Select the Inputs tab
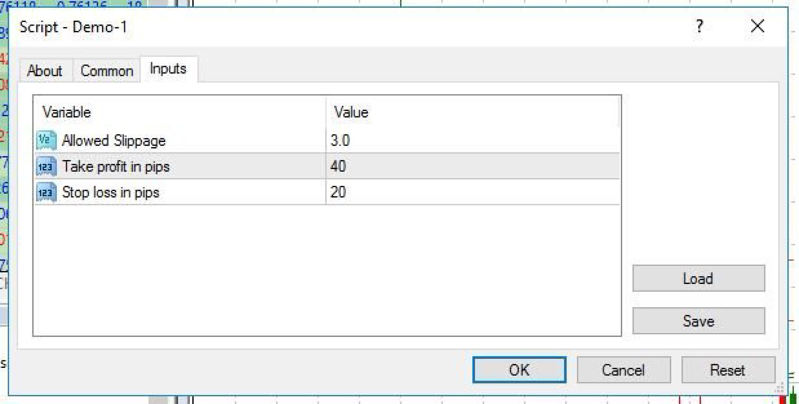This screenshot has height=404, width=799. coord(168,69)
